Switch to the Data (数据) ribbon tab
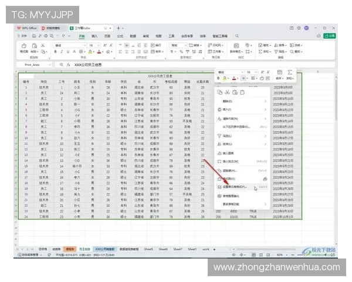The height and width of the screenshot is (282, 352). (133, 36)
